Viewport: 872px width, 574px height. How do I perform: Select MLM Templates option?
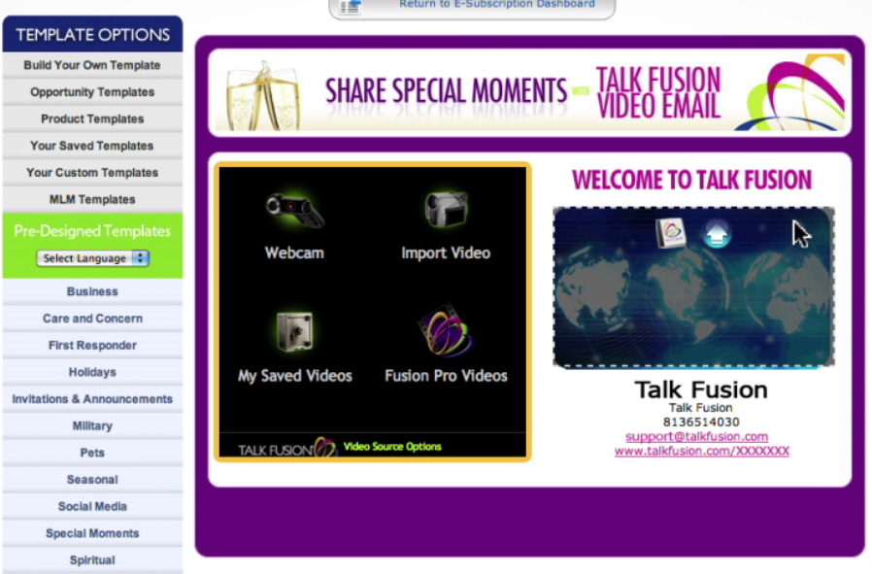tap(92, 199)
